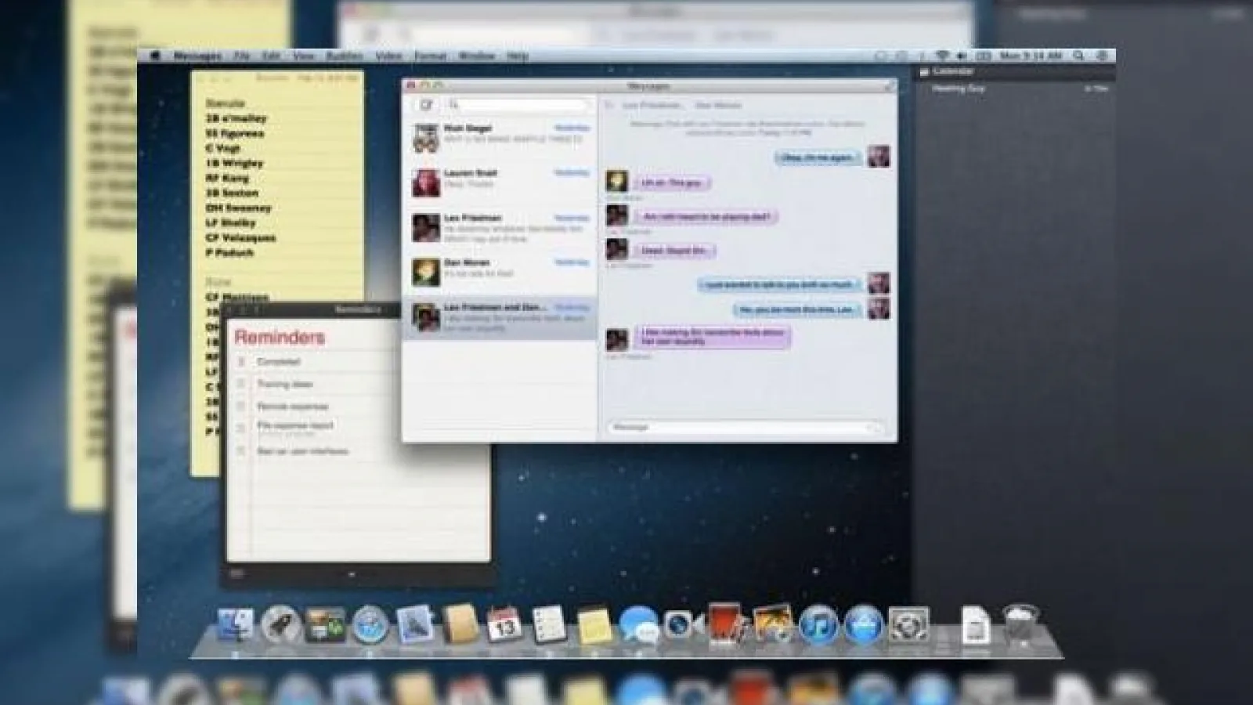Click 'LF Shelby' line in sticky note
Viewport: 1253px width, 705px height.
click(230, 222)
